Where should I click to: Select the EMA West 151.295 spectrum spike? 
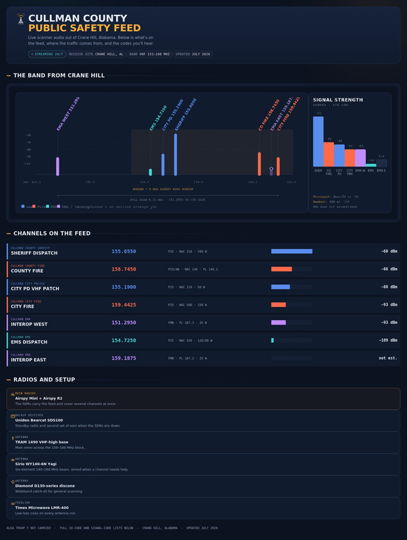(57, 166)
